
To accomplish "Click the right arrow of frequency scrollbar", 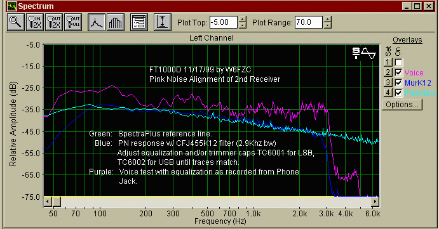I will click(375, 201).
